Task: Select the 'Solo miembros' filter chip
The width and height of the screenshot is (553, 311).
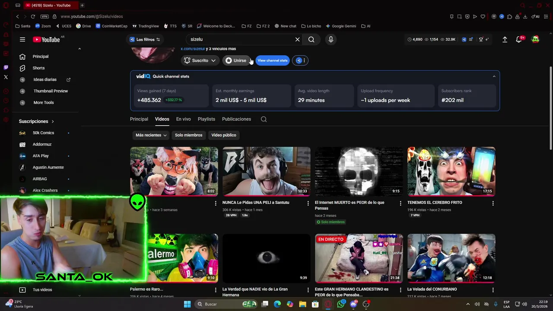Action: tap(188, 135)
